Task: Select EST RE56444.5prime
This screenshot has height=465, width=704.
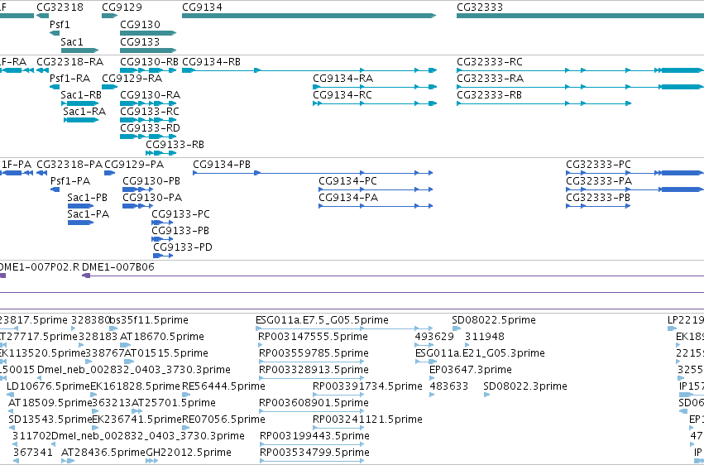Action: [185, 395]
